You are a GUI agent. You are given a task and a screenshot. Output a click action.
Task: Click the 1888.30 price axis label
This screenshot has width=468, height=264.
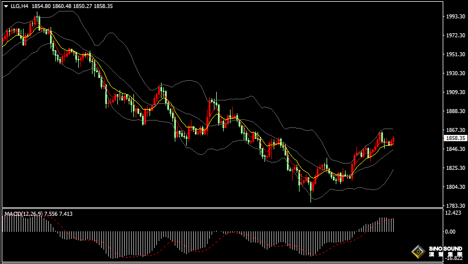(x=455, y=111)
